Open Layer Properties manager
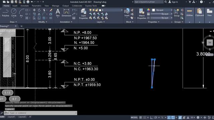Image resolution: width=214 pixels, height=120 pixels. tap(83, 14)
